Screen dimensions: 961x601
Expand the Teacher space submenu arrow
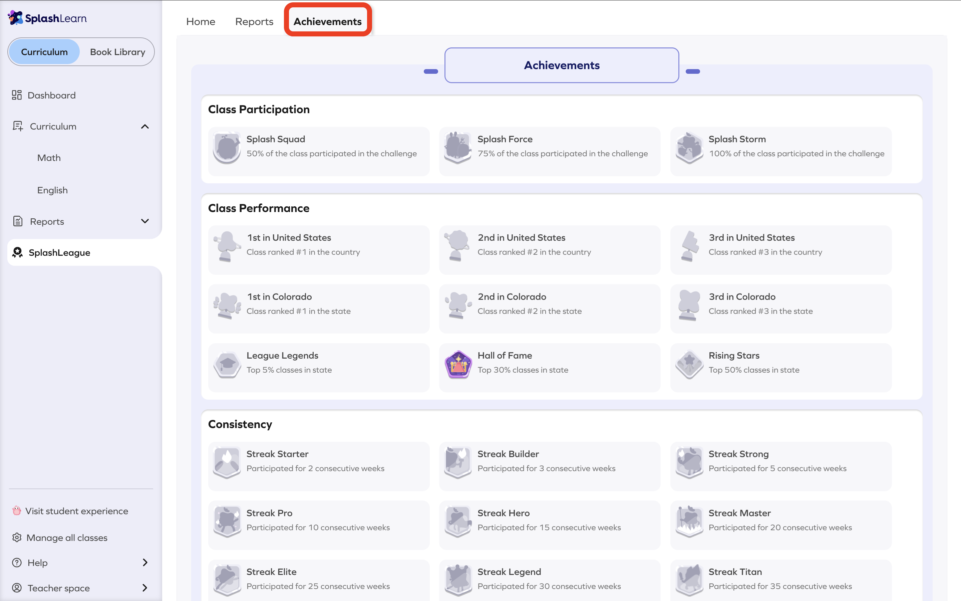(145, 588)
